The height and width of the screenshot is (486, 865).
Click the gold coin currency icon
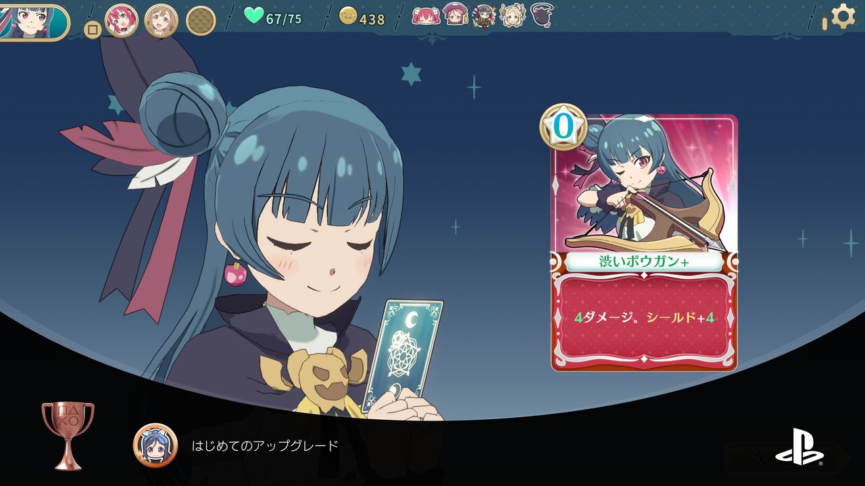(347, 16)
